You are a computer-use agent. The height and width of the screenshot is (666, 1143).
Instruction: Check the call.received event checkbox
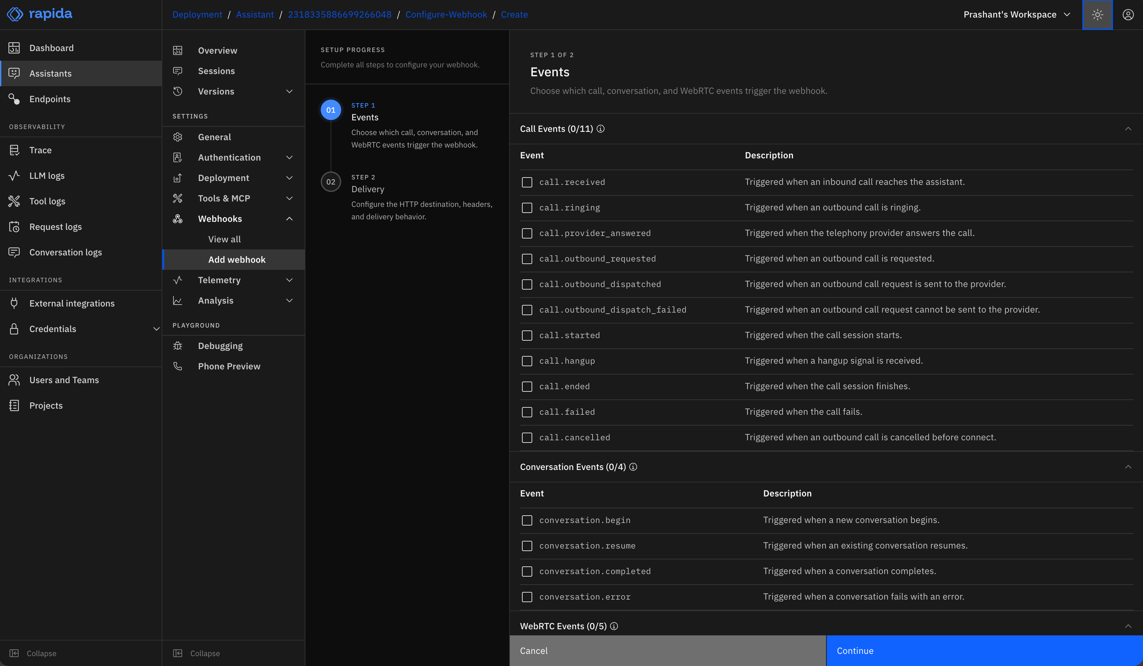tap(527, 182)
